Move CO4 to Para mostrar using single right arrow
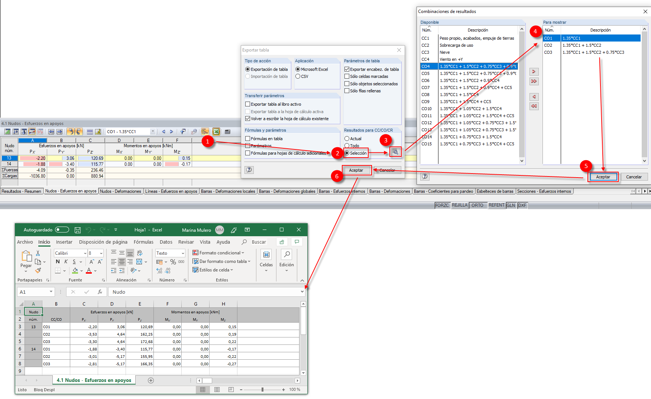The height and width of the screenshot is (399, 651). [534, 72]
